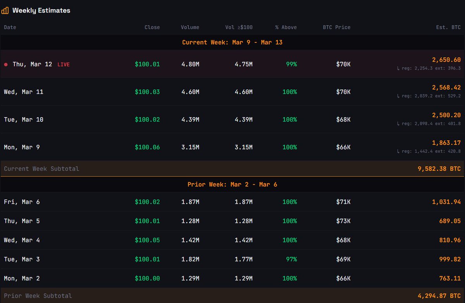
Task: Click the Vol ≥$100 column header
Action: [x=239, y=27]
